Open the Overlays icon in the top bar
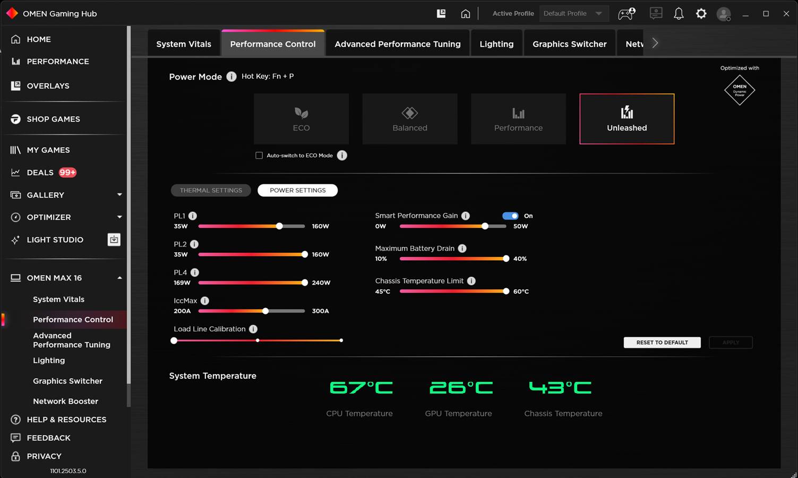 tap(441, 13)
